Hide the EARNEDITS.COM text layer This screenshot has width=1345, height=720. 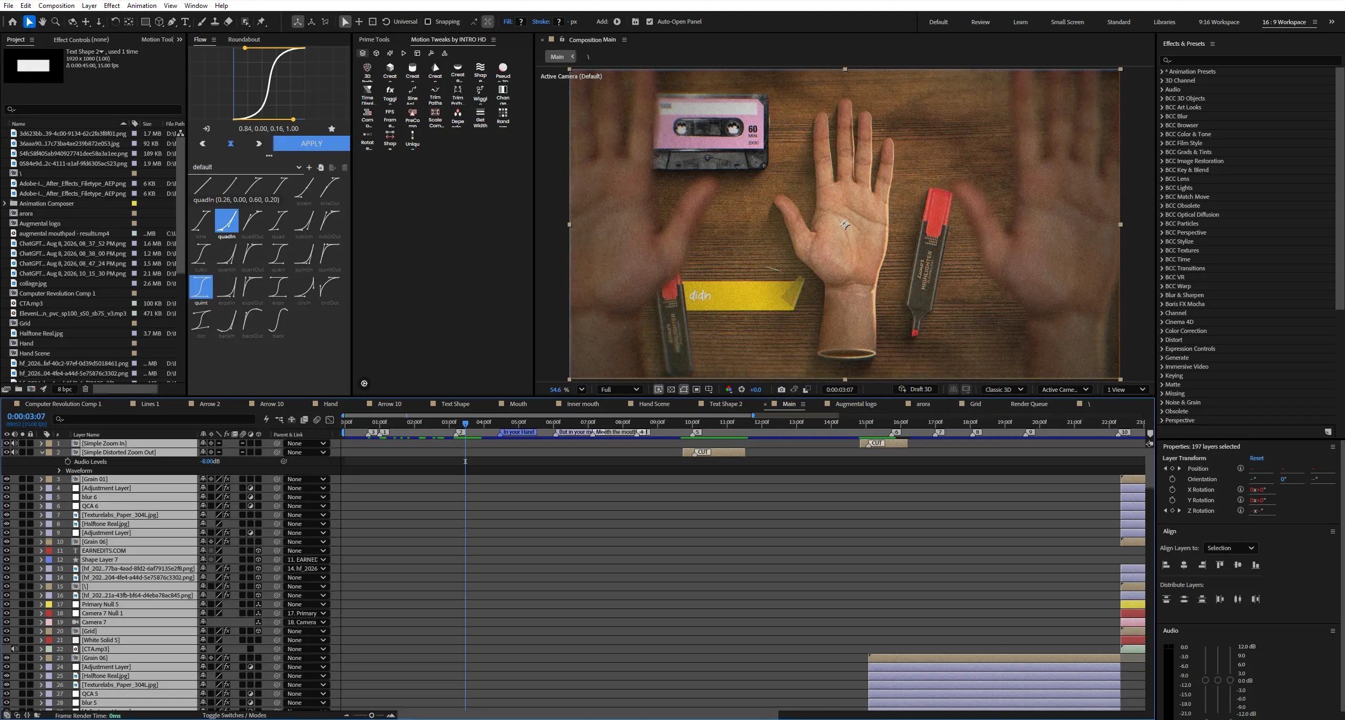pyautogui.click(x=7, y=551)
